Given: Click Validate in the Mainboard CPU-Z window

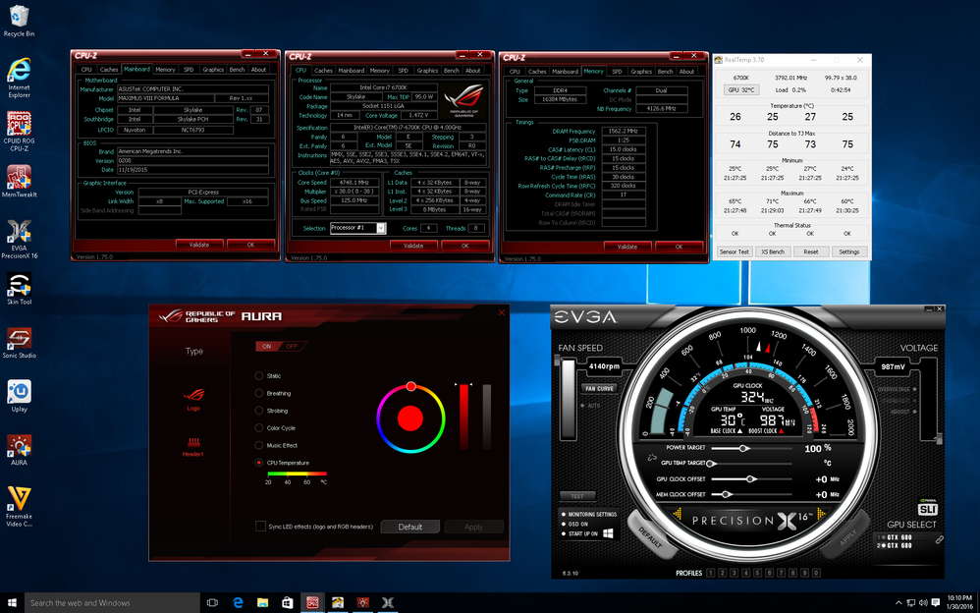Looking at the screenshot, I should click(198, 245).
